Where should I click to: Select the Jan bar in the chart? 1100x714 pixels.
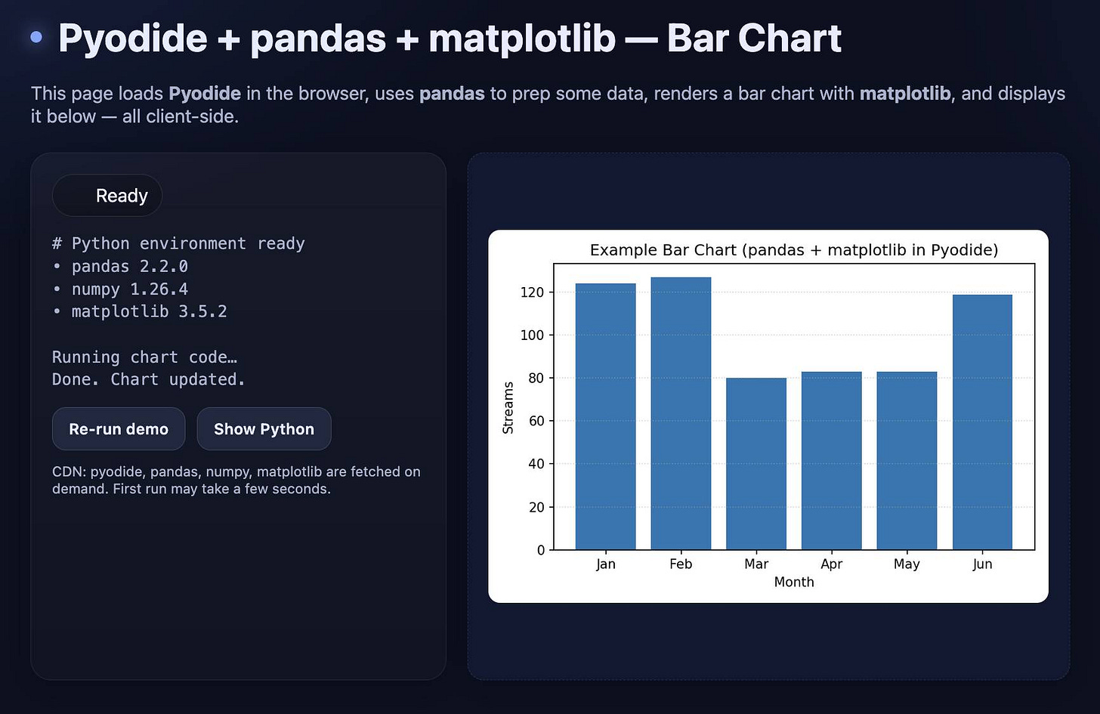pos(604,416)
